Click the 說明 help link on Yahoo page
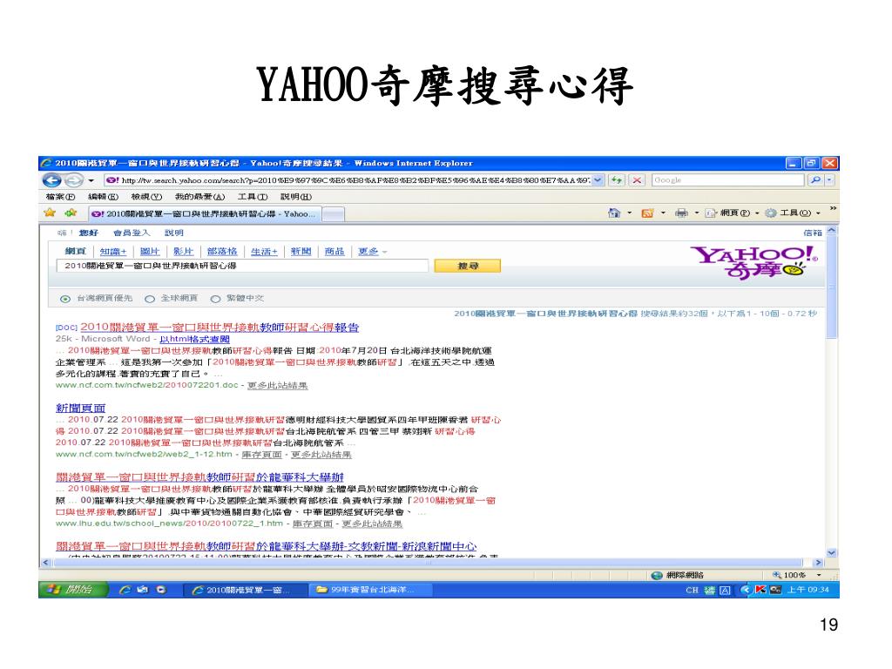This screenshot has width=892, height=669. (x=174, y=233)
